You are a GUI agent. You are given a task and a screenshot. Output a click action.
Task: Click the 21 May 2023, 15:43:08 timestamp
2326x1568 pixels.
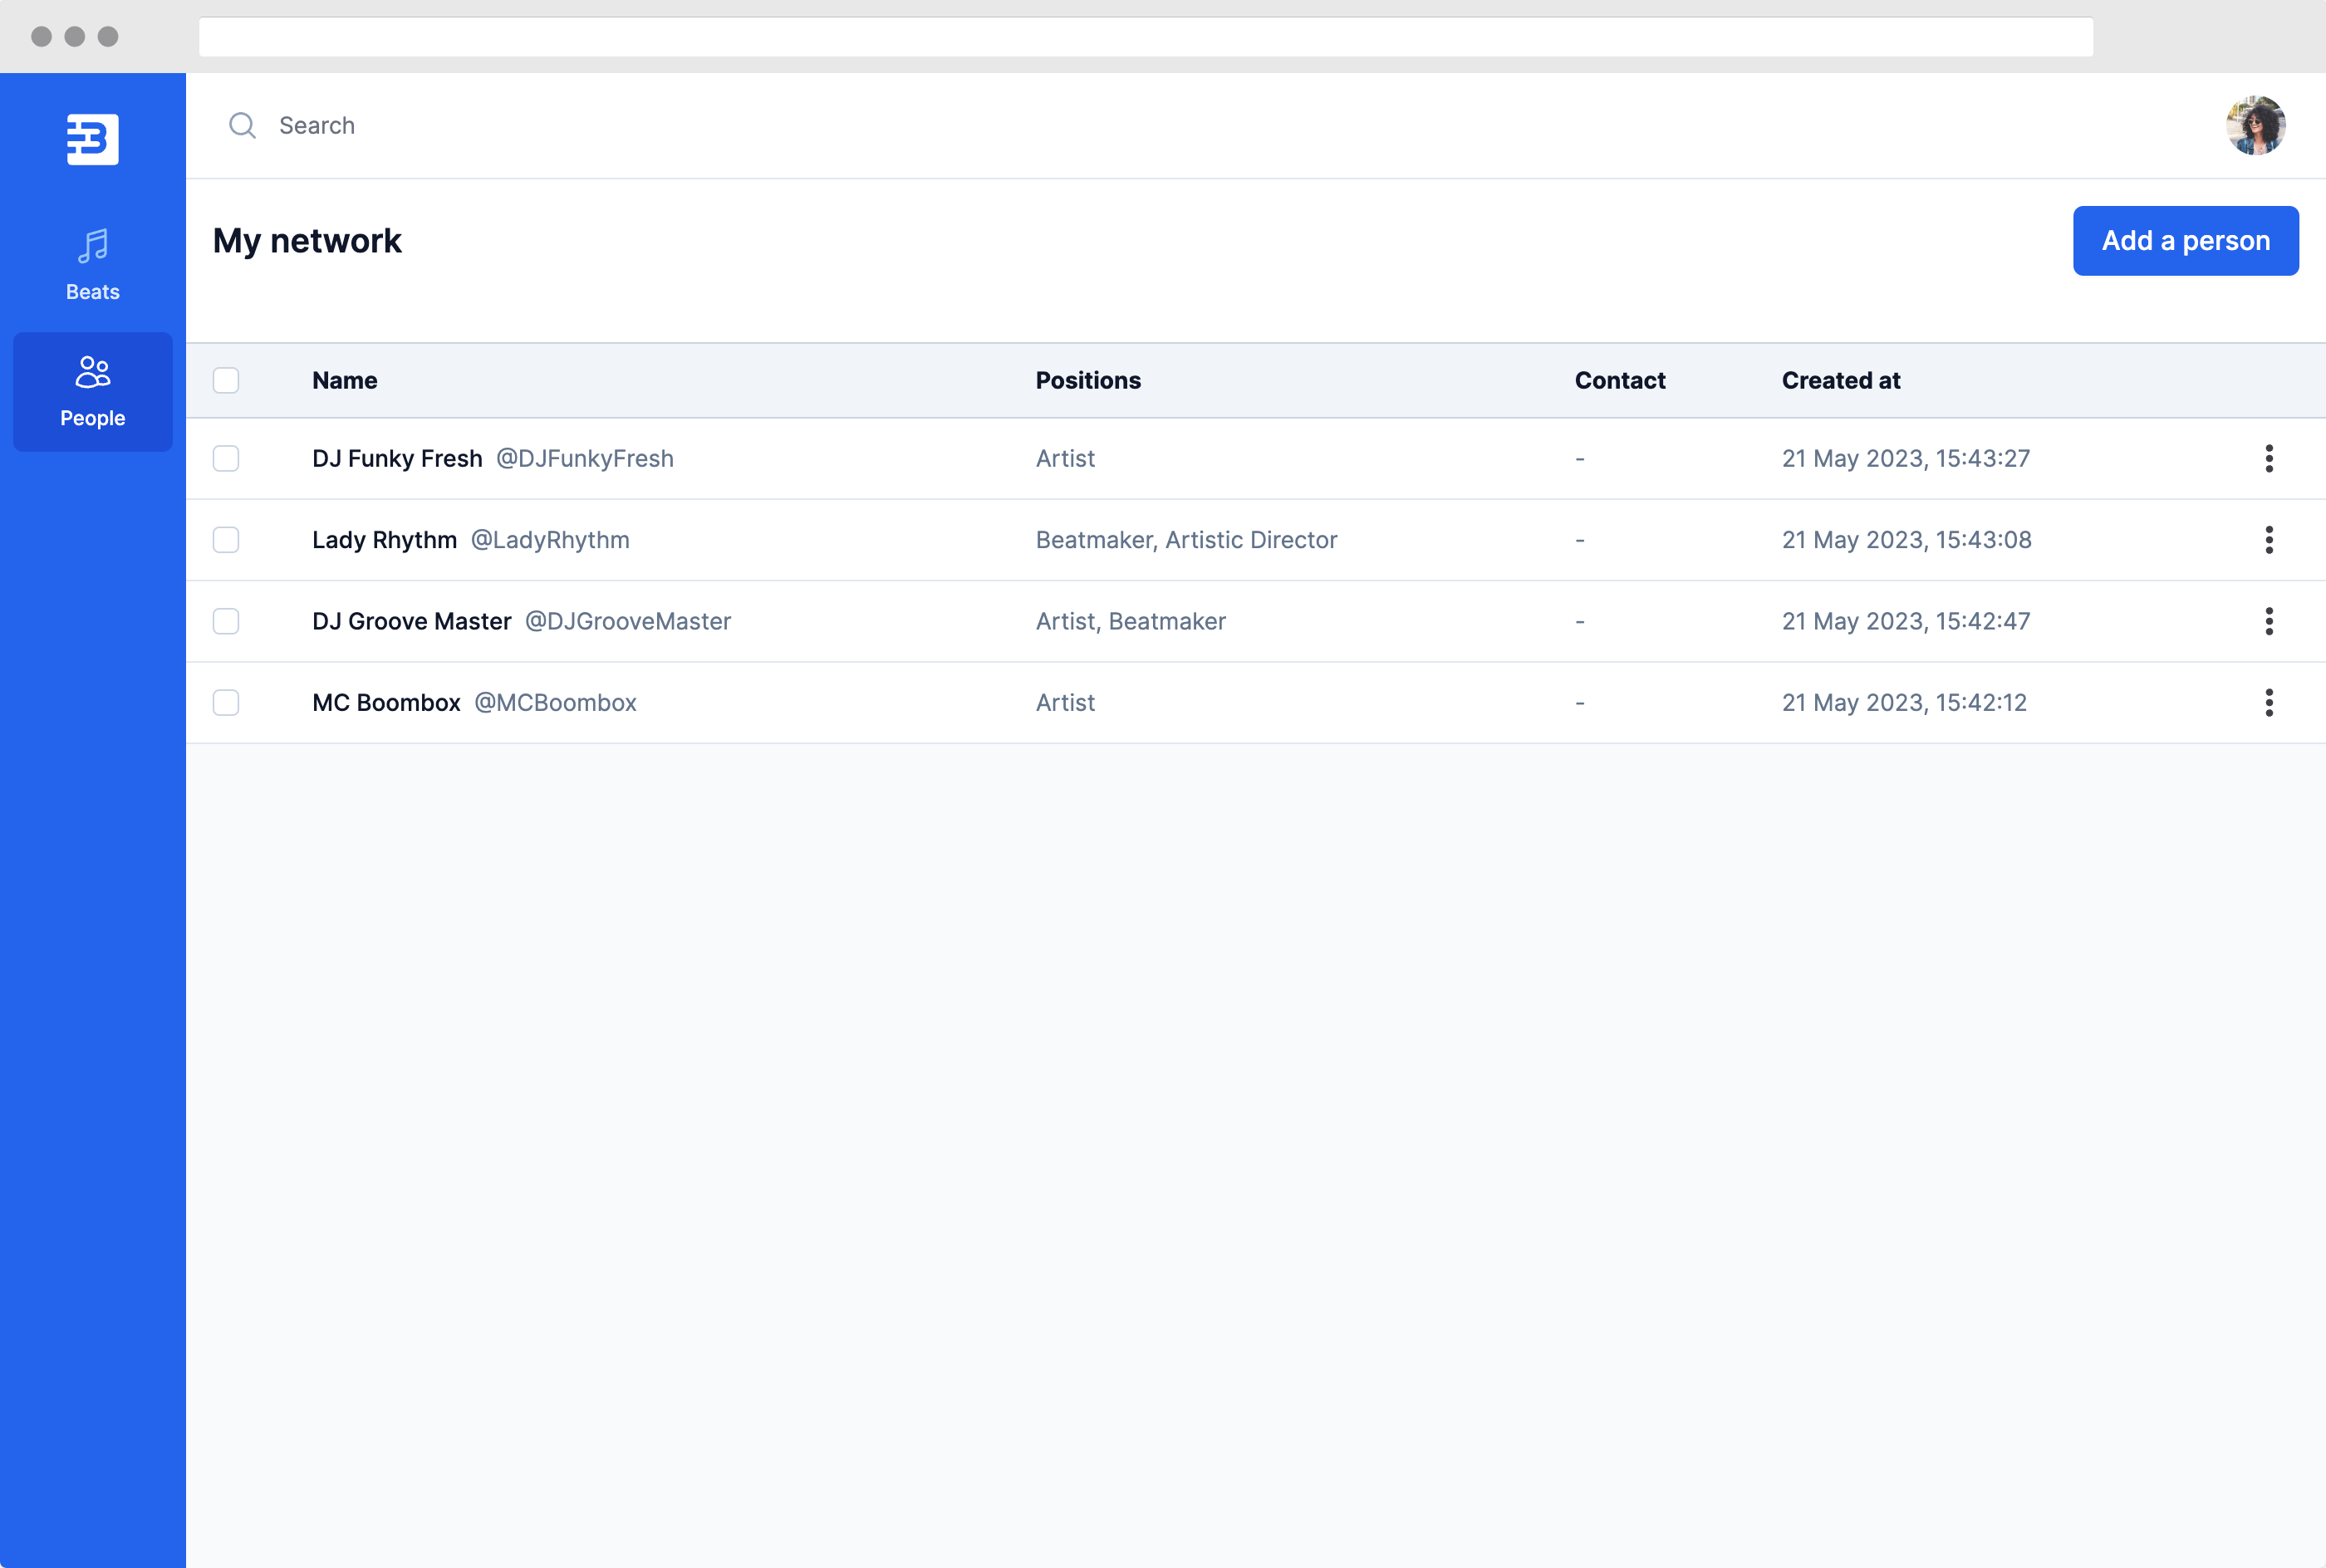pyautogui.click(x=1906, y=540)
